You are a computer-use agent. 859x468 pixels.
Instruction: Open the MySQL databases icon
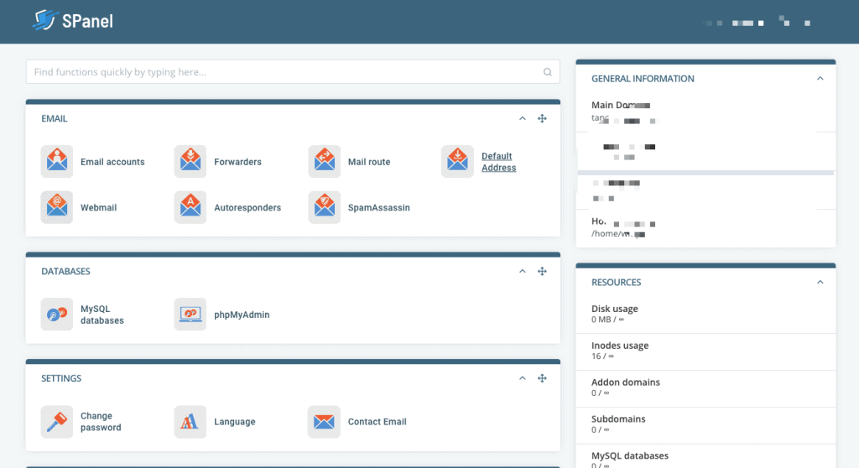pos(56,315)
